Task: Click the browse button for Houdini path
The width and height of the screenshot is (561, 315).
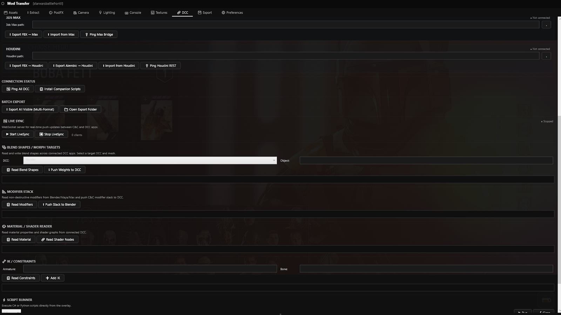Action: [x=546, y=56]
